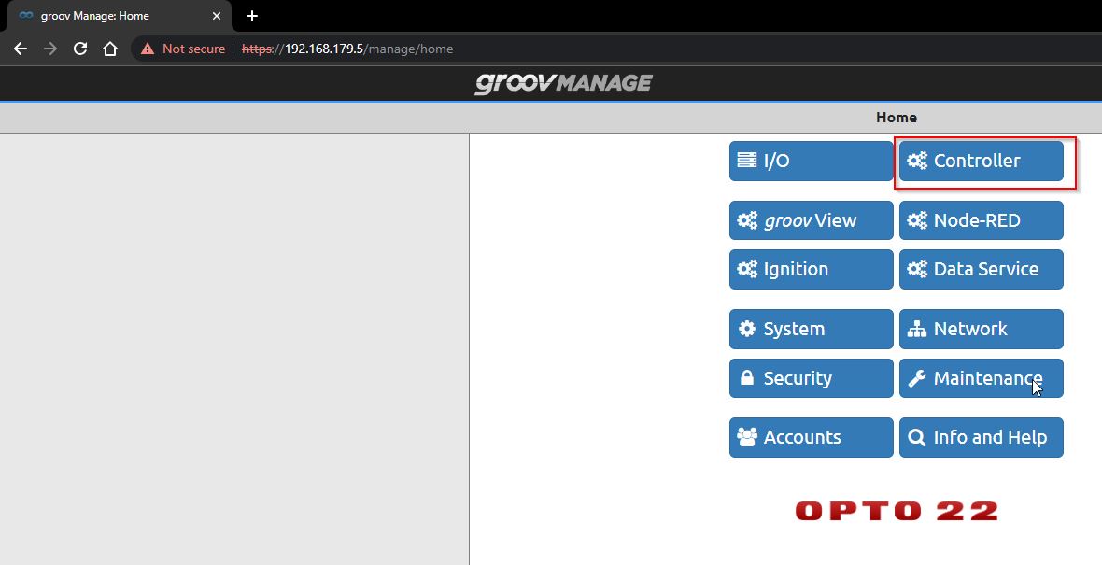
Task: Click the groov Manage header logo
Action: point(564,84)
